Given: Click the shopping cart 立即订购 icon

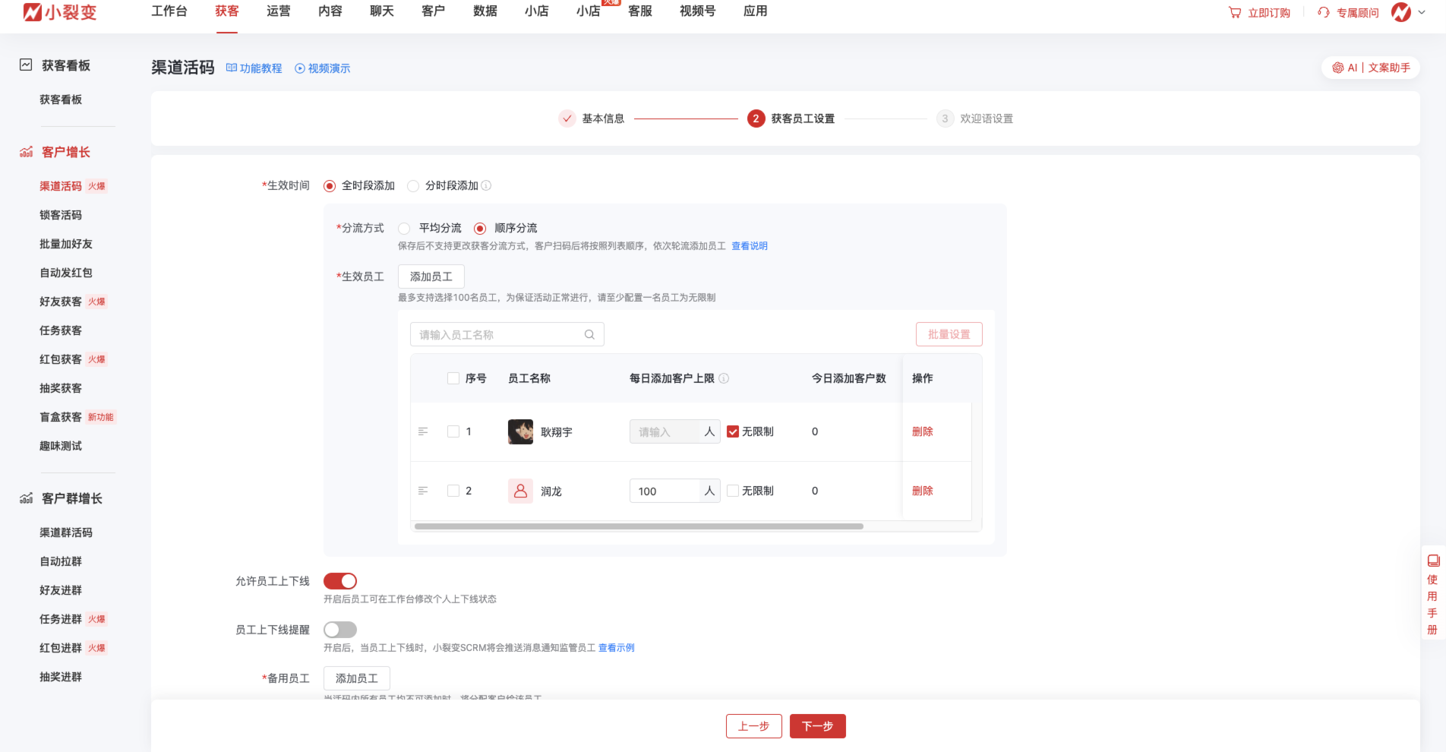Looking at the screenshot, I should tap(1235, 13).
